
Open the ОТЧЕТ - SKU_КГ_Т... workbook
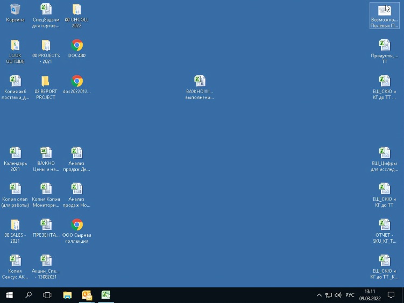tap(384, 225)
